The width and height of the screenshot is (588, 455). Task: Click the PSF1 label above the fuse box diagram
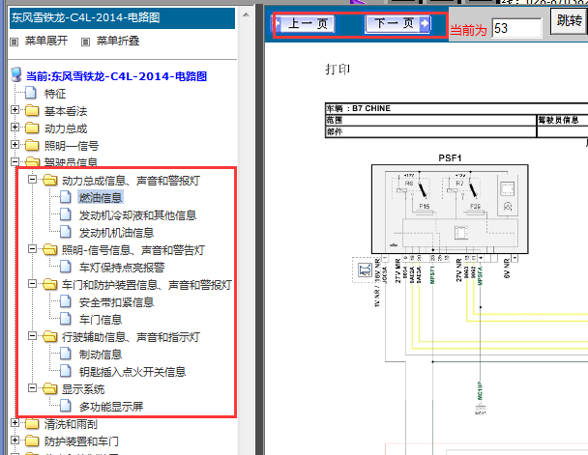pyautogui.click(x=450, y=158)
